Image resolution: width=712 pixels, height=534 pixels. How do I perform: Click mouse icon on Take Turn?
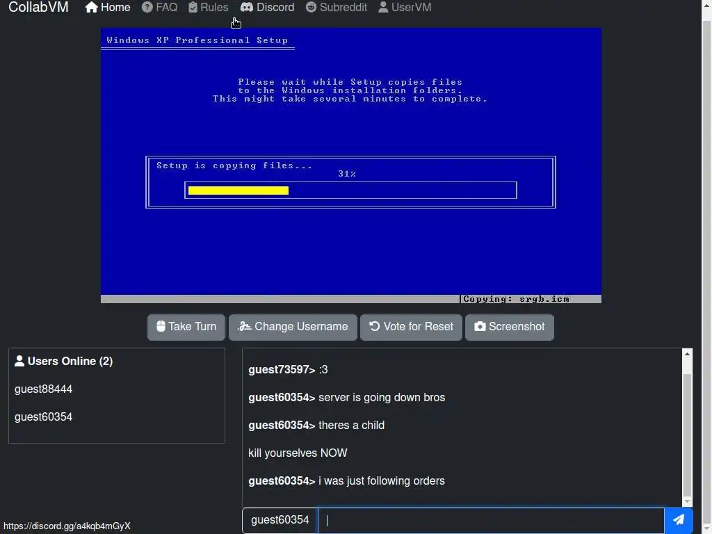[x=161, y=326]
